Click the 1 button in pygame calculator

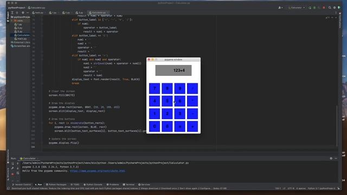click(x=155, y=114)
